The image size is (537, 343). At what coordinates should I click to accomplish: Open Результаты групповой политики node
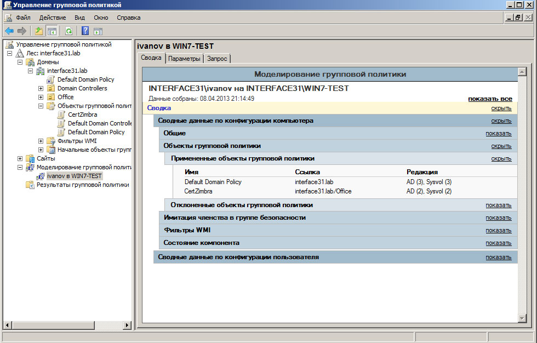(82, 185)
